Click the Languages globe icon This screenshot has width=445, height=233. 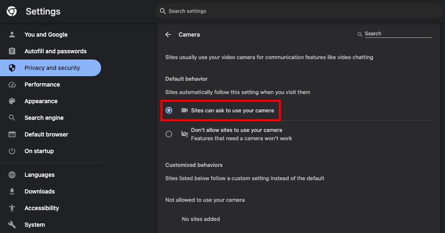click(12, 175)
